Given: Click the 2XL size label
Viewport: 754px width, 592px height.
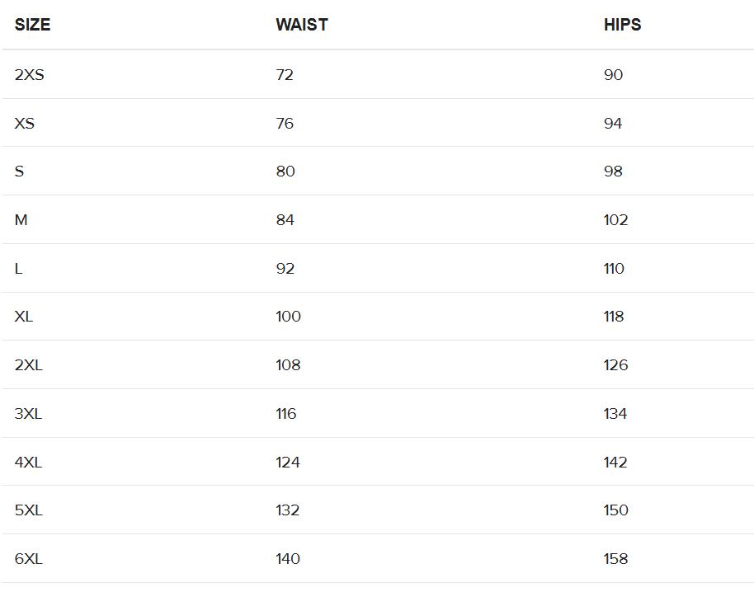Looking at the screenshot, I should coord(28,365).
